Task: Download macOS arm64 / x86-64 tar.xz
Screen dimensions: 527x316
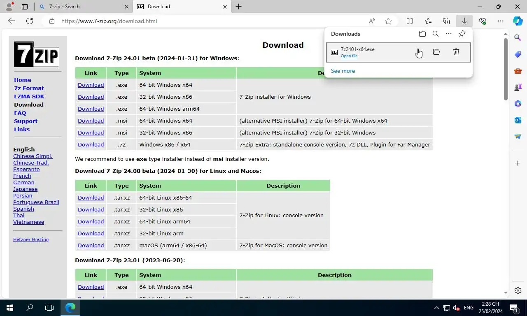Action: tap(91, 245)
